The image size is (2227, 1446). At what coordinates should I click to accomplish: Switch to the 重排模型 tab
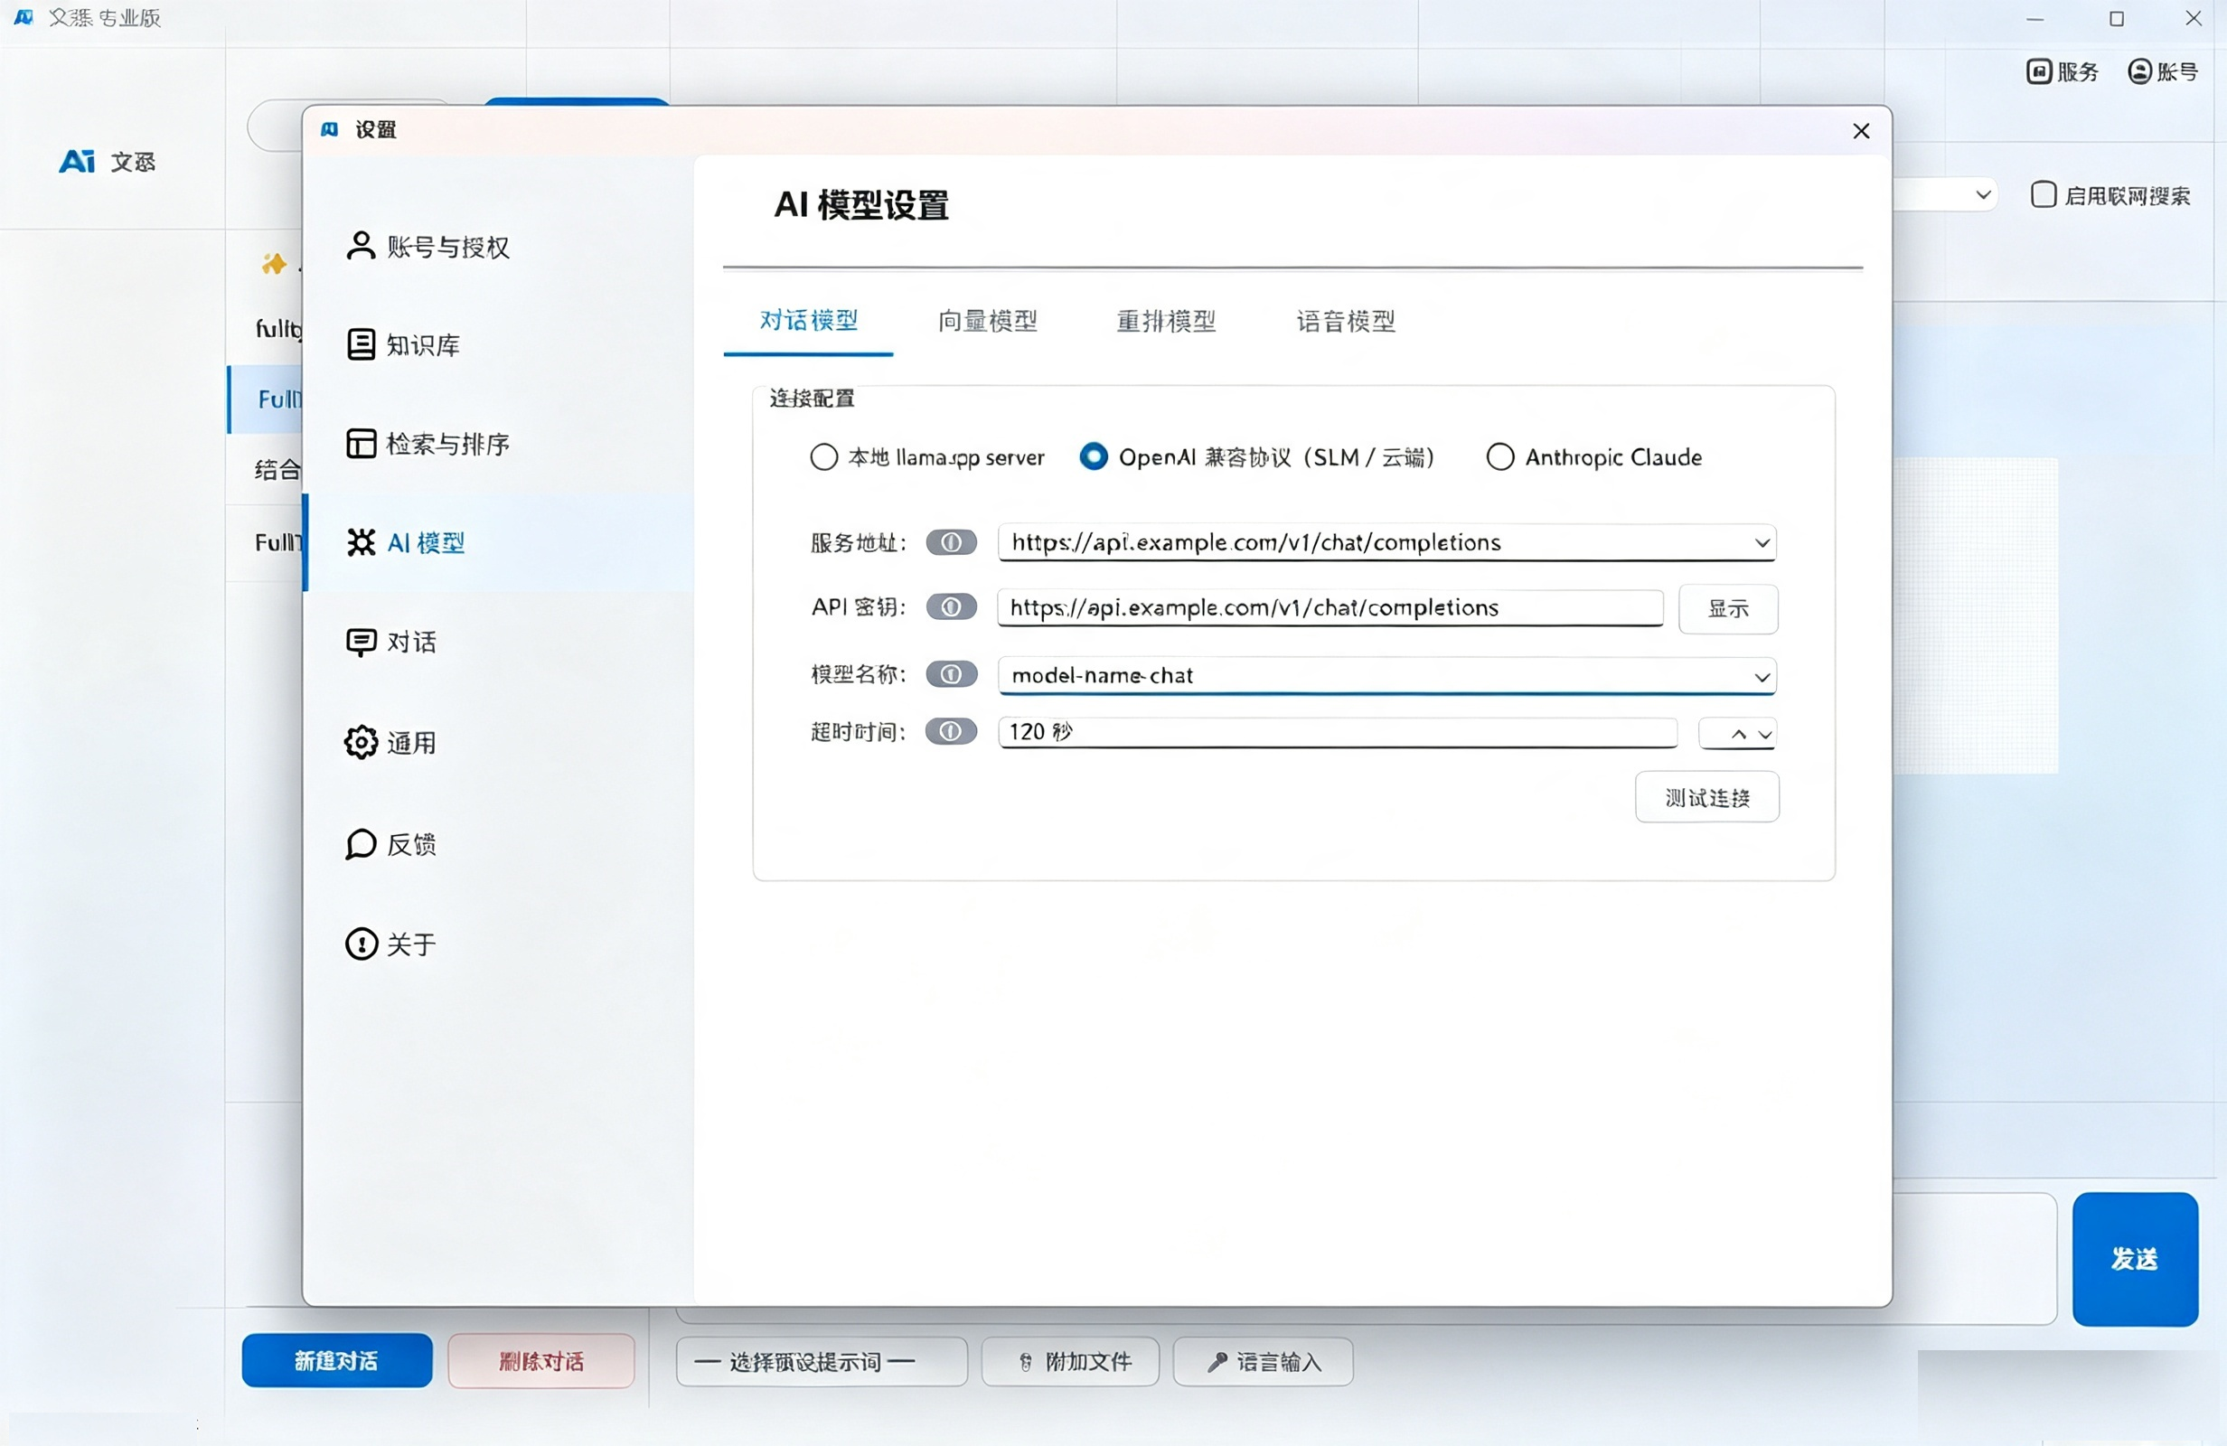coord(1166,321)
